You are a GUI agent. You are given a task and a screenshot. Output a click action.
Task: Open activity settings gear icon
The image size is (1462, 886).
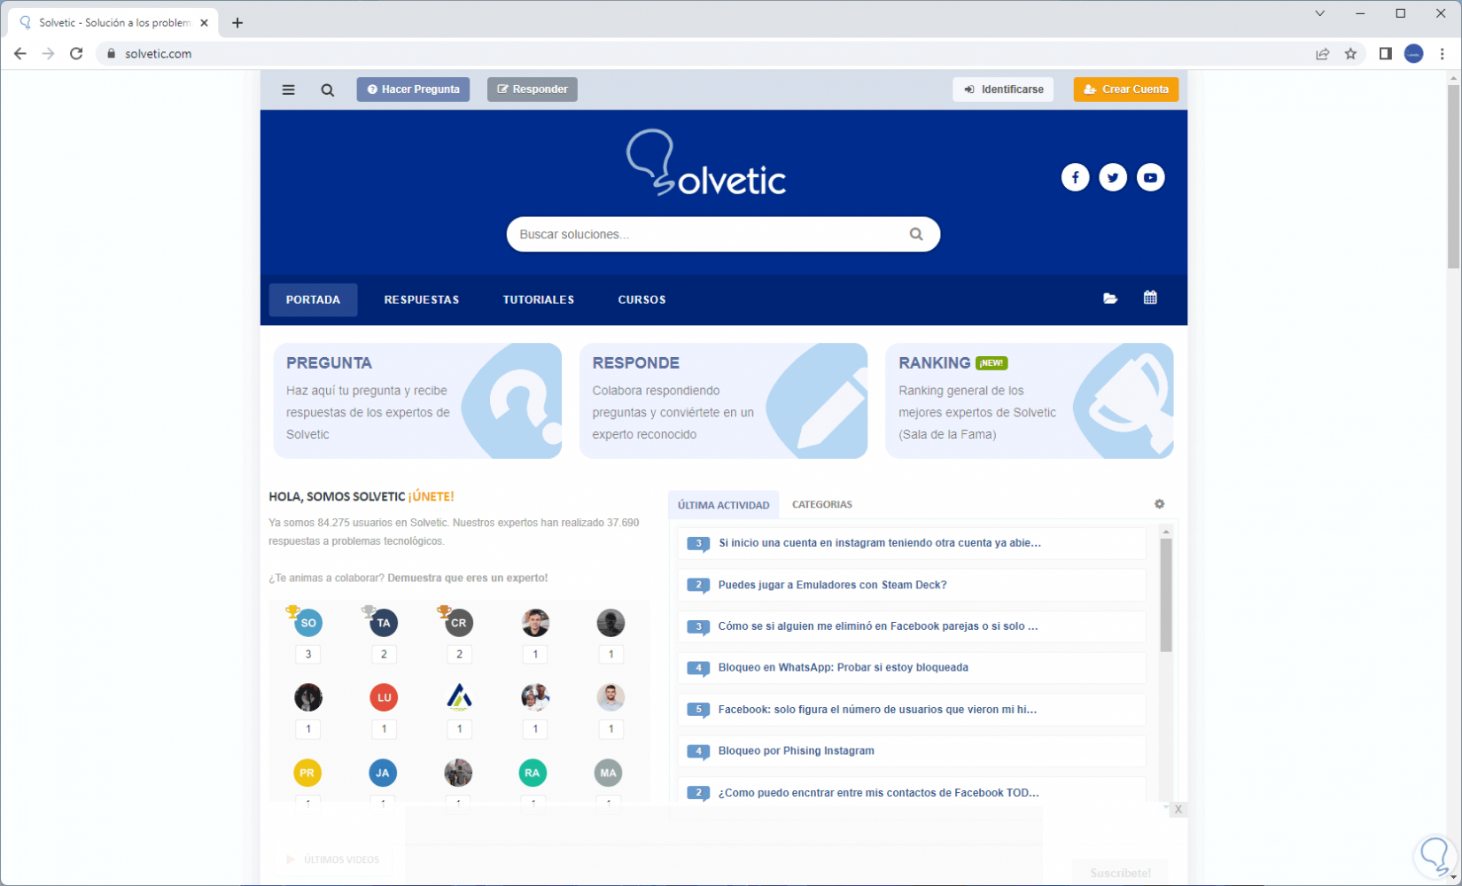click(x=1159, y=504)
